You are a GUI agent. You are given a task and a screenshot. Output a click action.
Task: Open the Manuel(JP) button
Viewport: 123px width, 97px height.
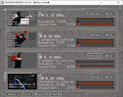click(41, 94)
